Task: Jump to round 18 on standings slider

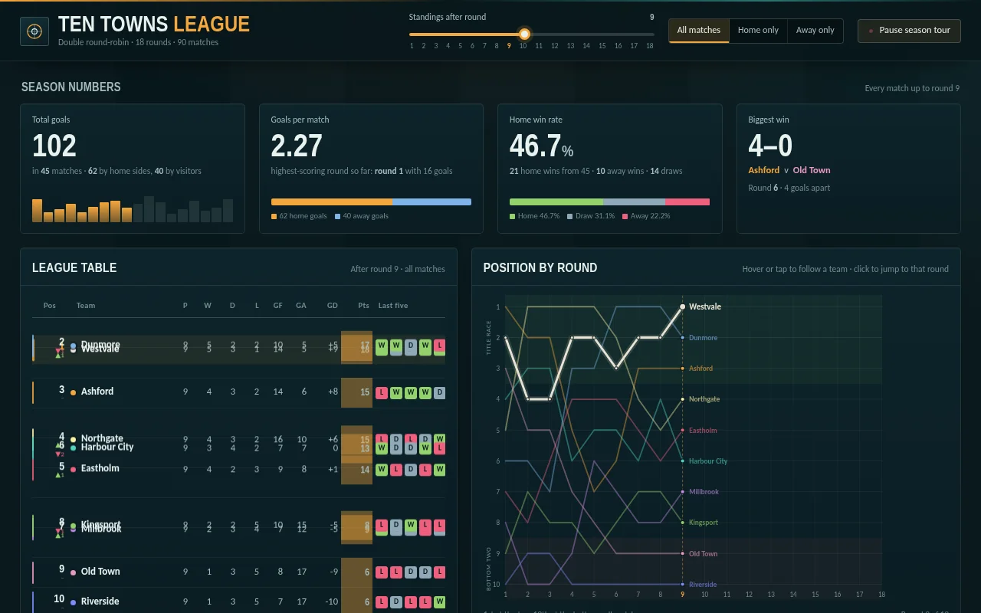Action: coord(650,46)
